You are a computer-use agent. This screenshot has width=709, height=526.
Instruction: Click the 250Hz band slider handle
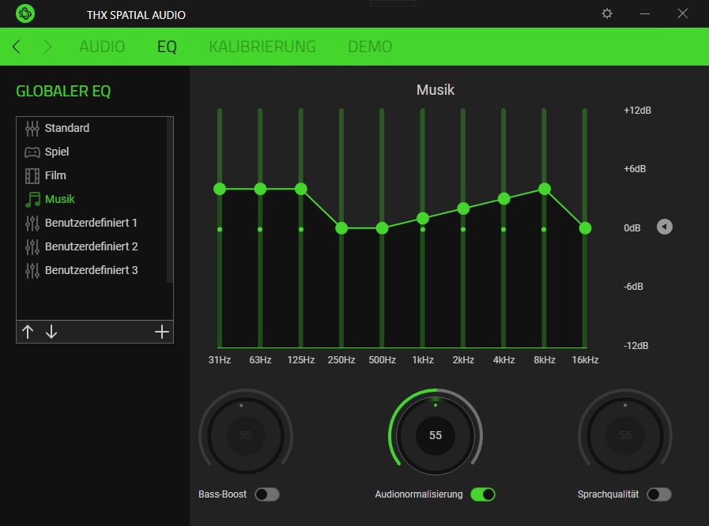click(x=341, y=228)
